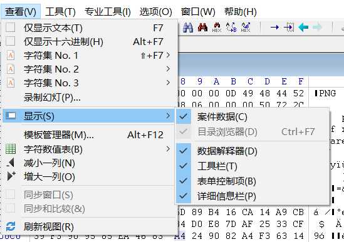This screenshot has height=242, width=344.
Task: Open the 选项(O) menu
Action: (156, 11)
